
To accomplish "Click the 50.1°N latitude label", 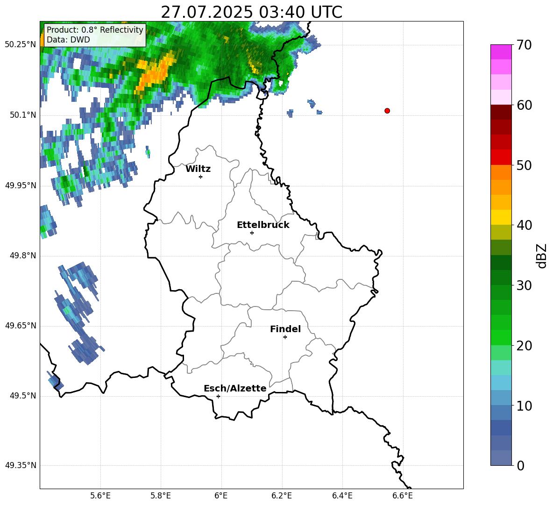I will (x=23, y=115).
